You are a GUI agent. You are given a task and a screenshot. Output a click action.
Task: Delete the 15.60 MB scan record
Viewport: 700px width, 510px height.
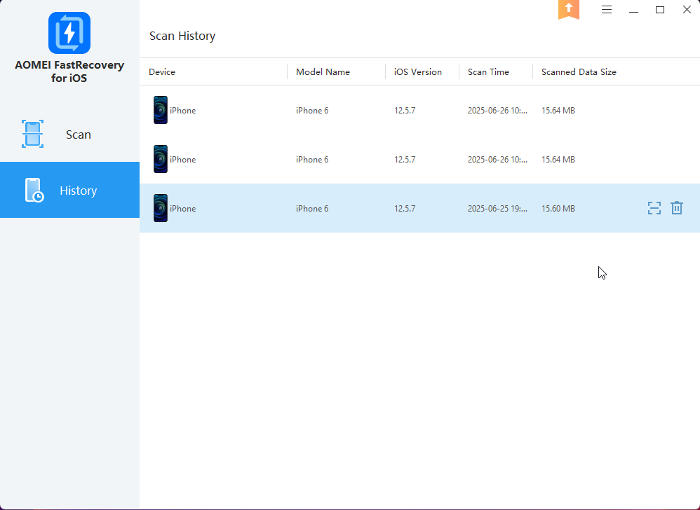pos(677,208)
